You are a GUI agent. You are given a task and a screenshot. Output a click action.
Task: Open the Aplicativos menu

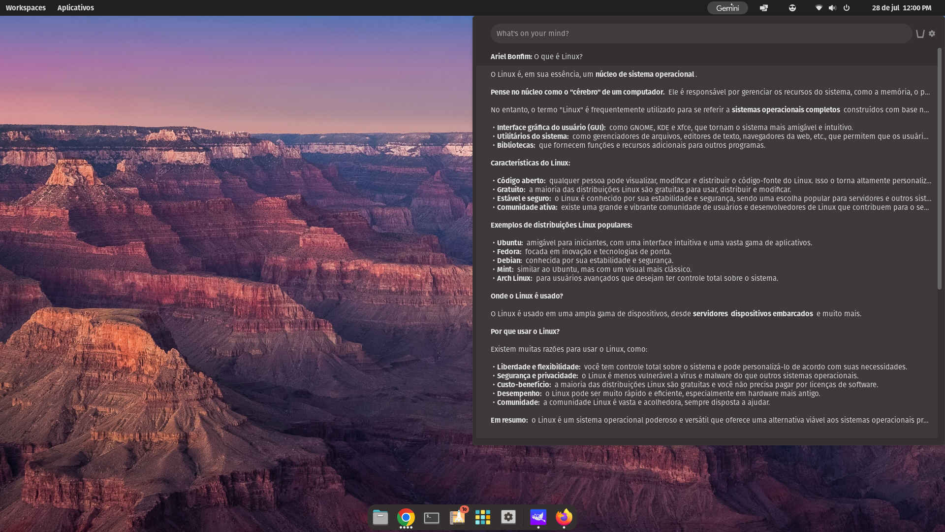point(76,7)
